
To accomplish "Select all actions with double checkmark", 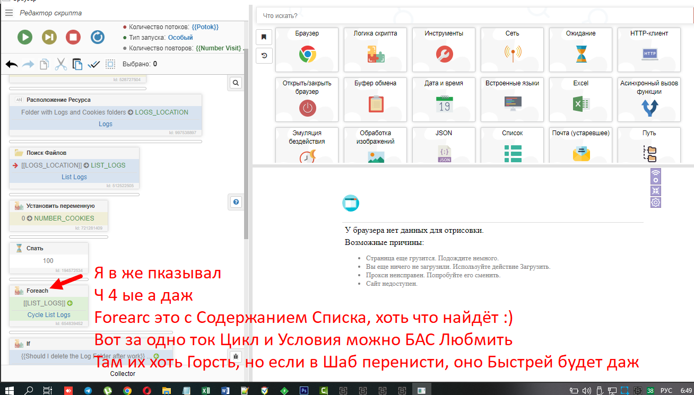I will click(94, 64).
